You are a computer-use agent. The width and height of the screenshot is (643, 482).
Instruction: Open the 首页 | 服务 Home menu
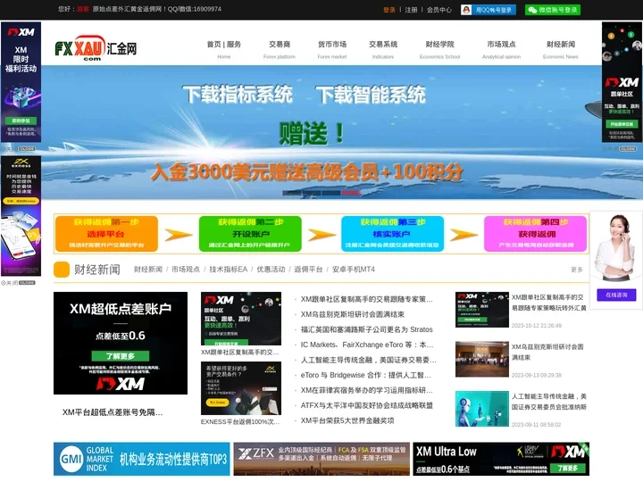coord(224,49)
